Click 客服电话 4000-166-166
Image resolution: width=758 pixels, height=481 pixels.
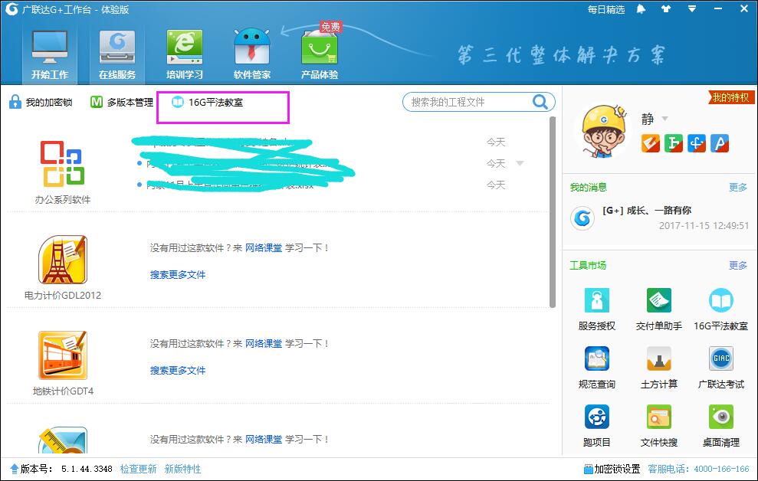pyautogui.click(x=698, y=469)
